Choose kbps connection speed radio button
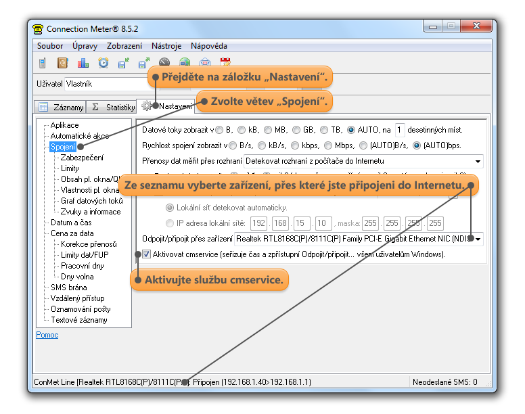Image resolution: width=525 pixels, height=414 pixels. [295, 145]
